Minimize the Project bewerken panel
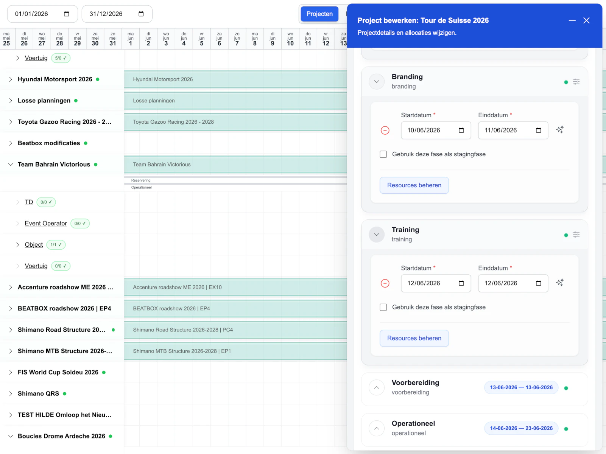 pos(572,20)
